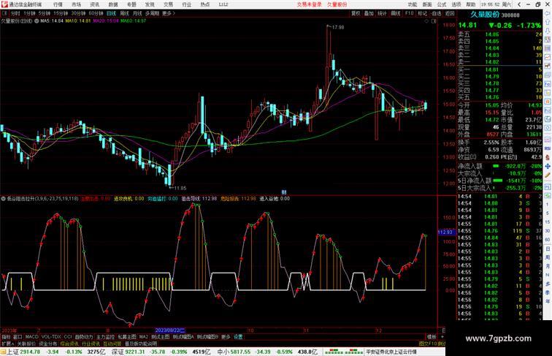Open the 窗口 option in indicator bar

pyautogui.click(x=18, y=337)
